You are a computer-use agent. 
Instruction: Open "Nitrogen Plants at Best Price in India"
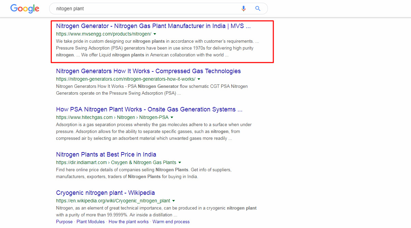tap(106, 155)
